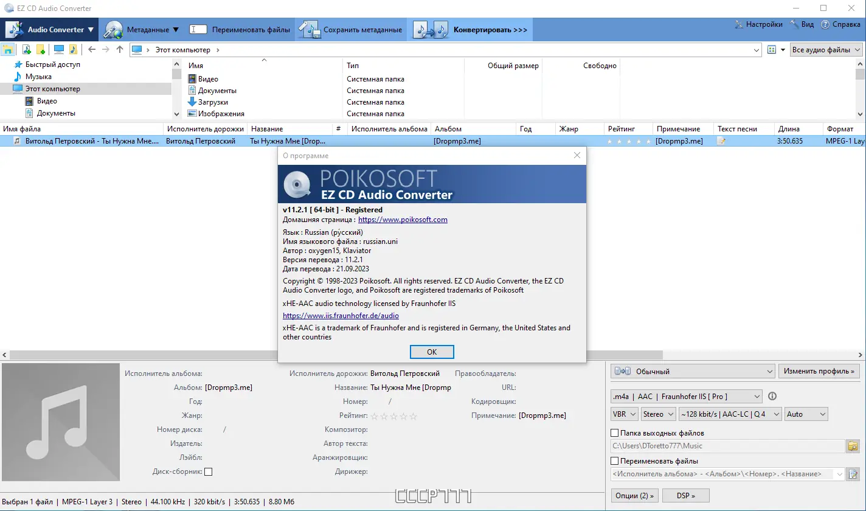The width and height of the screenshot is (866, 511).
Task: Click the Rename Files toolbar icon
Action: coord(198,29)
